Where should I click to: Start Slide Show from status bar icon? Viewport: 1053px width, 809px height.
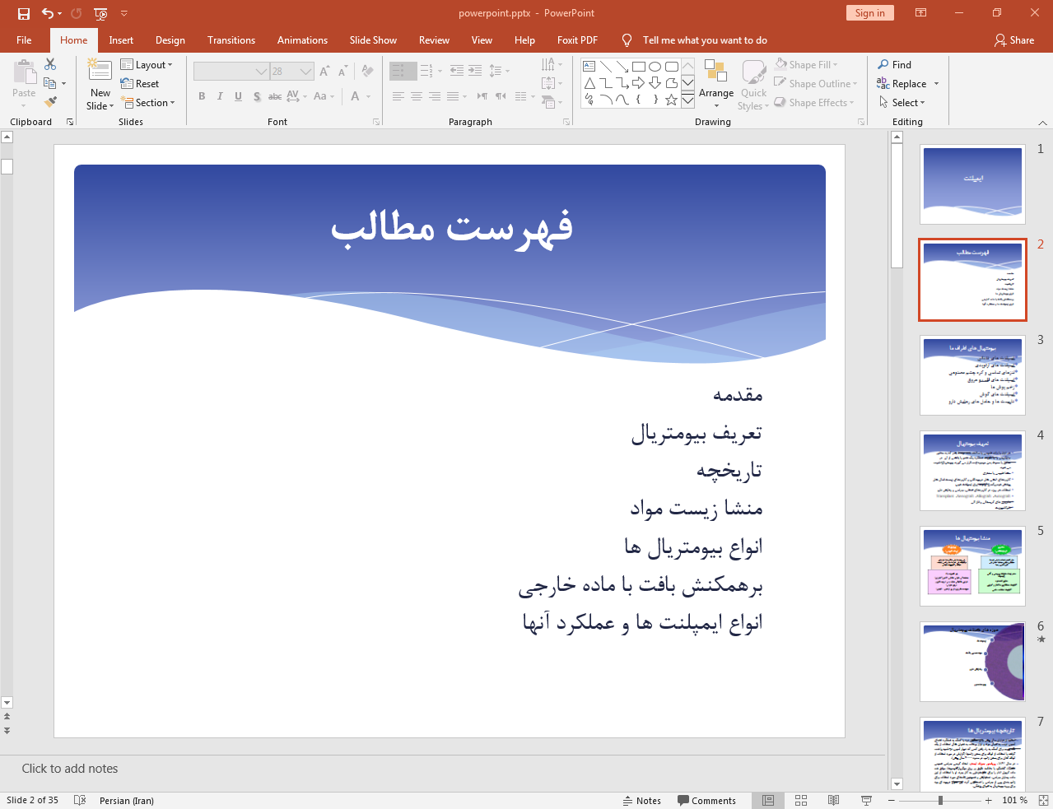tap(866, 800)
